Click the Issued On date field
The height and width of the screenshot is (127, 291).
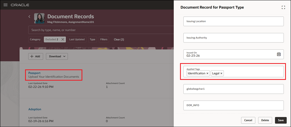click(234, 54)
